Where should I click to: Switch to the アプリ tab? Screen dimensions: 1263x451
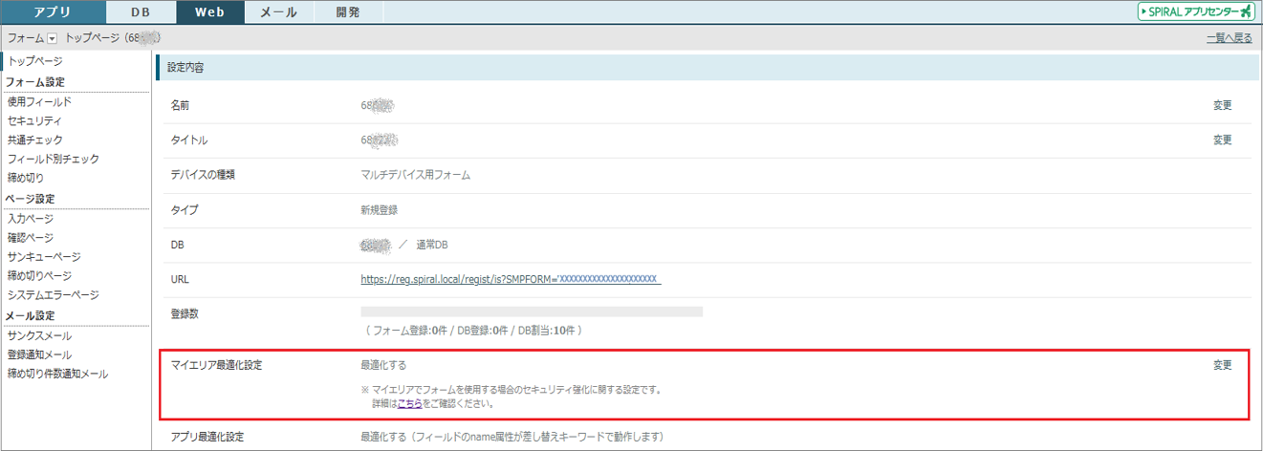pos(53,12)
